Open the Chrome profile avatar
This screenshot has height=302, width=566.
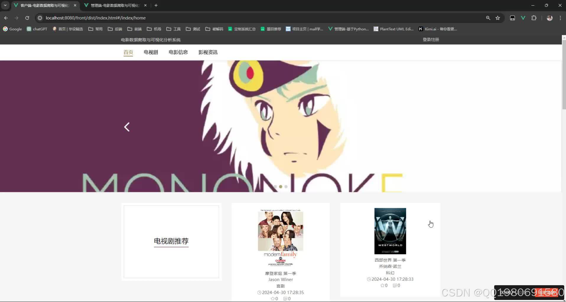[x=549, y=18]
